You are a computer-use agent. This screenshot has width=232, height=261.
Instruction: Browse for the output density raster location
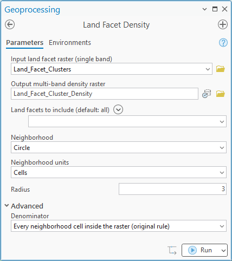221,94
